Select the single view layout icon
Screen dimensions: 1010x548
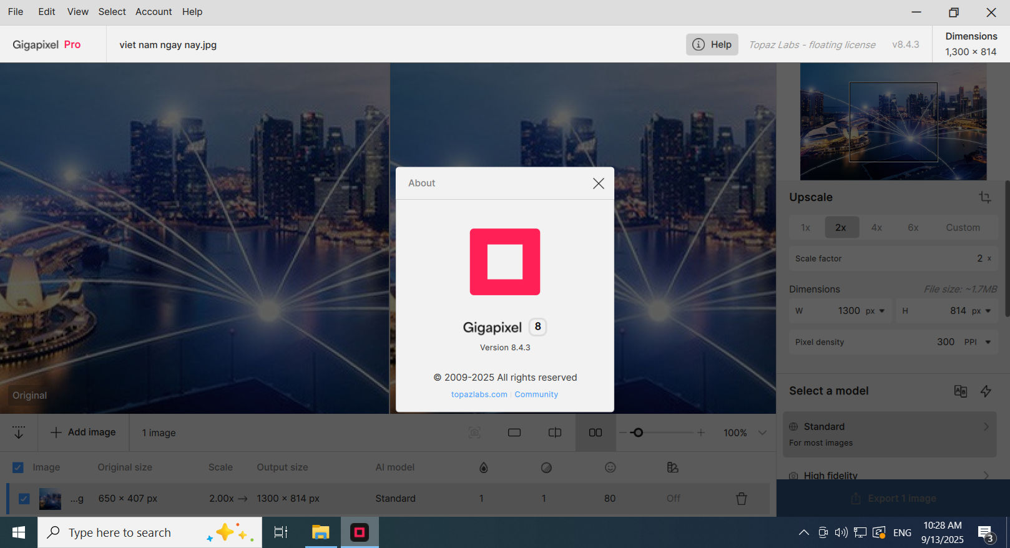click(x=514, y=433)
